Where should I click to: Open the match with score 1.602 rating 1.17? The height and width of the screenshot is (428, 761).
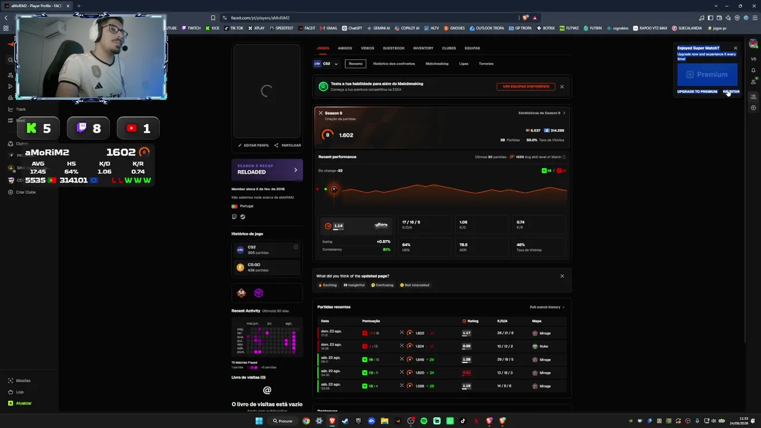pyautogui.click(x=442, y=333)
